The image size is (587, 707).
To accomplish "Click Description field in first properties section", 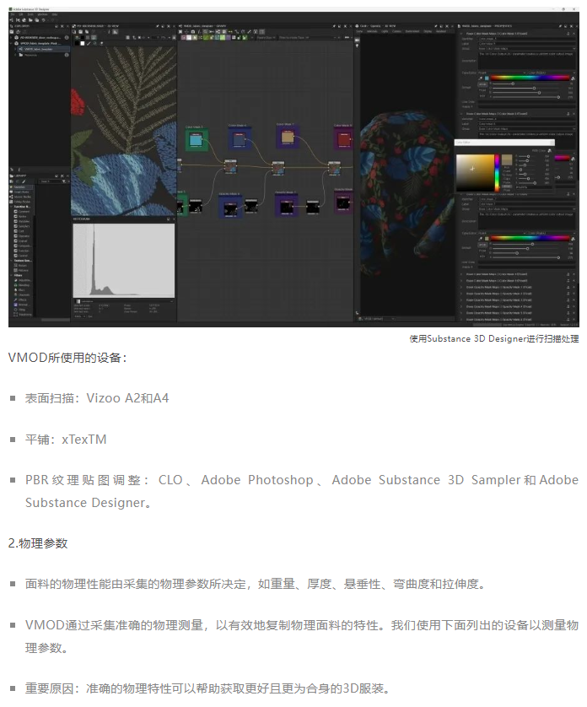I will (x=526, y=61).
